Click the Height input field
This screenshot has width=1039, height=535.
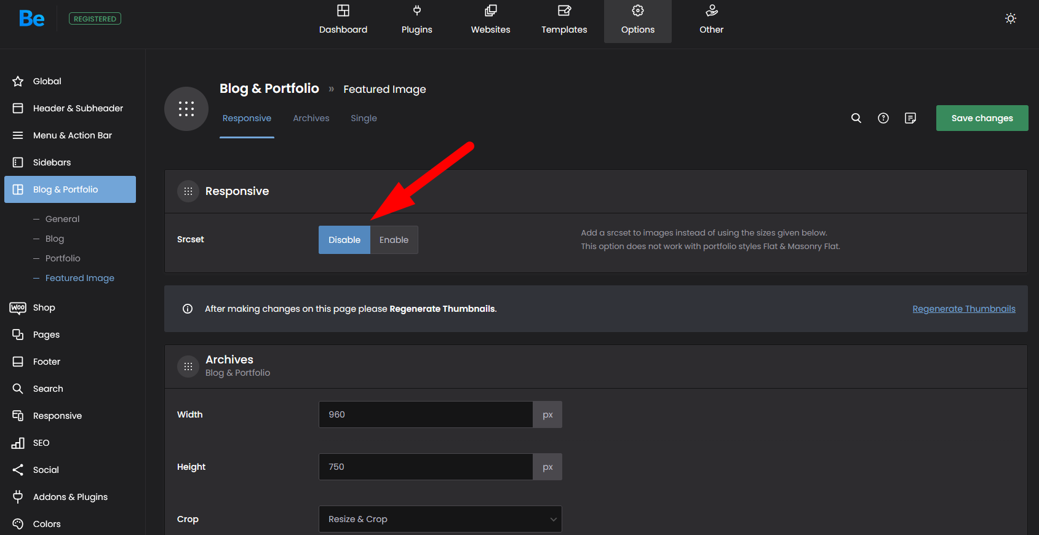[x=426, y=467]
